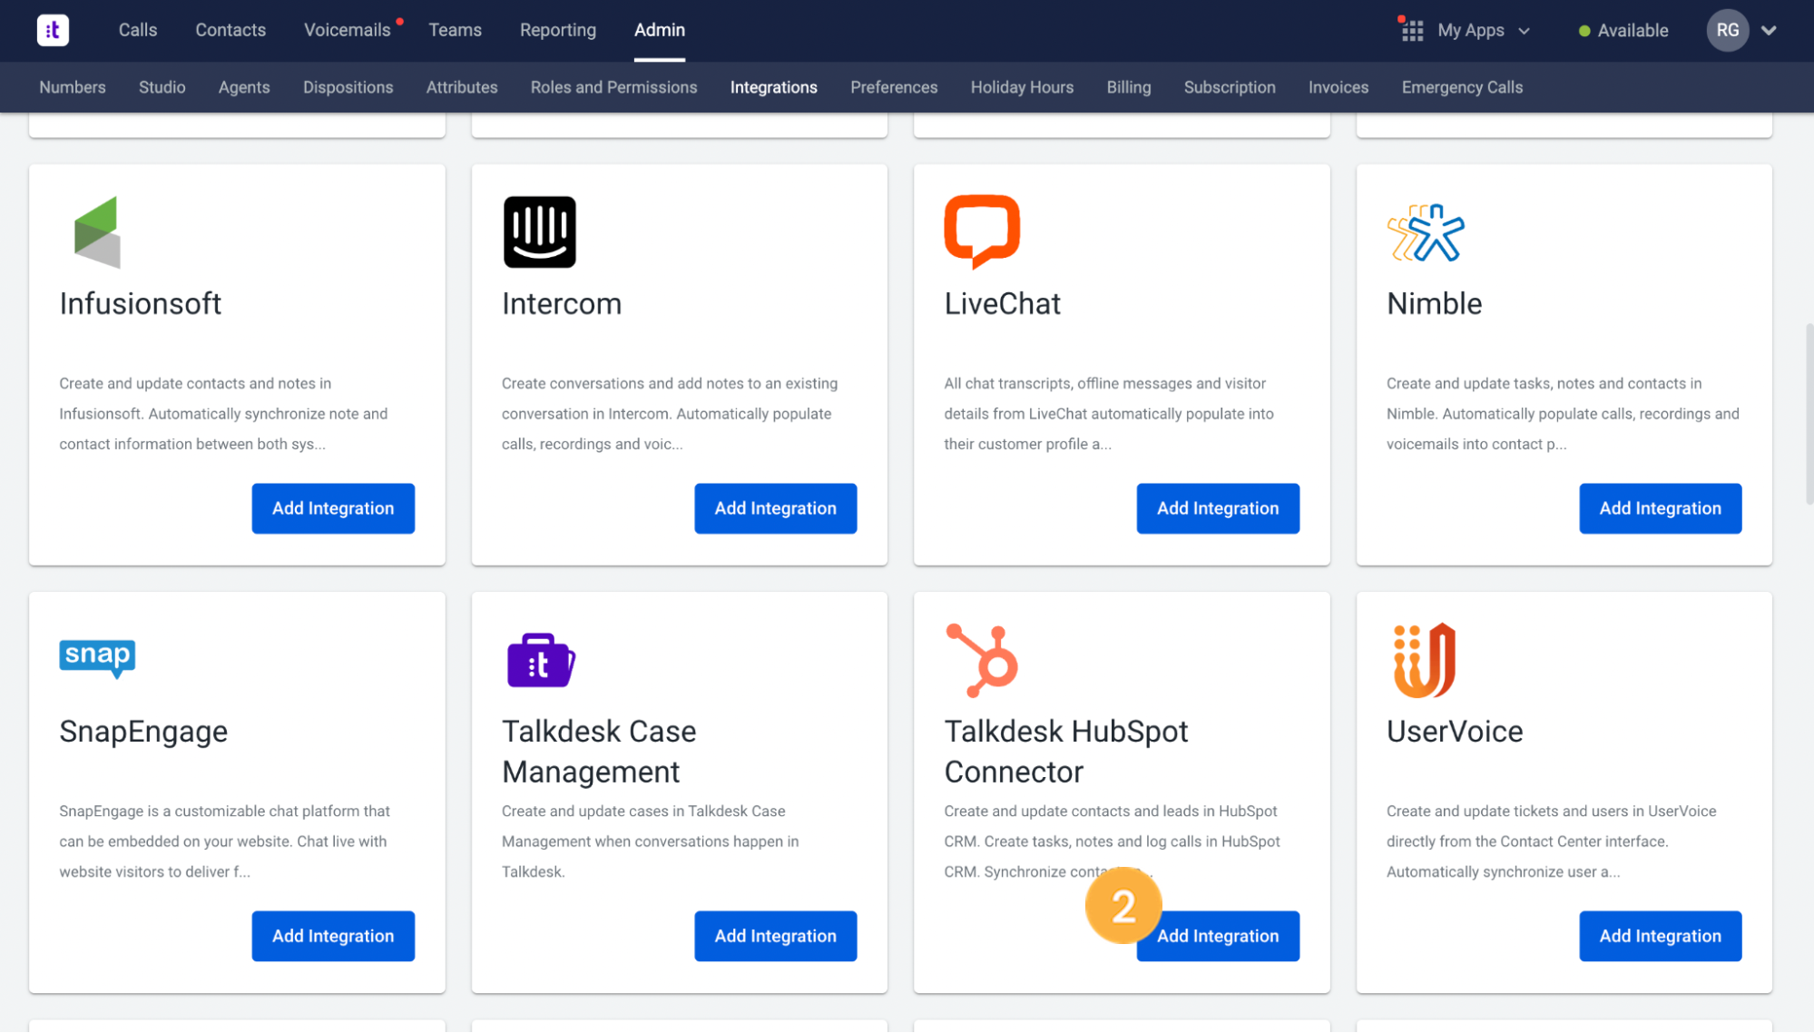The image size is (1814, 1033).
Task: Go to Dispositions admin section
Action: pyautogui.click(x=348, y=87)
